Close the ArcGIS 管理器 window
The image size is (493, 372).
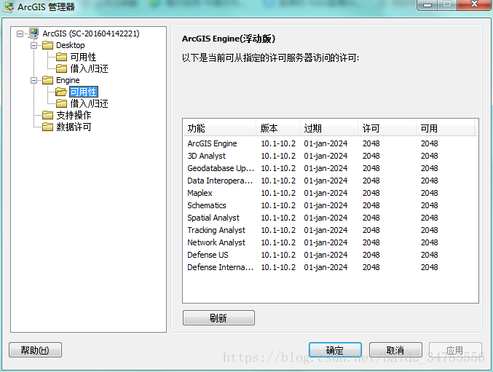[474, 4]
